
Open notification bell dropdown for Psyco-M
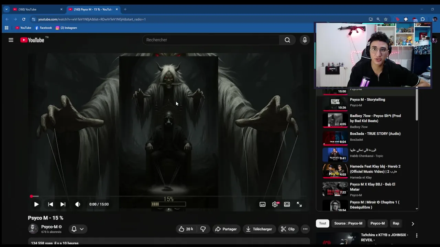(77, 229)
